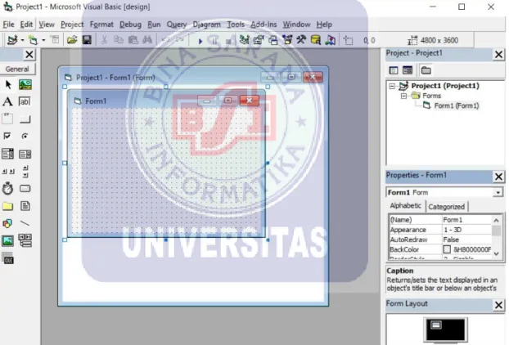Screen dimensions: 509x345
Task: Collapse the Project1 (Project1) tree node
Action: tap(392, 86)
